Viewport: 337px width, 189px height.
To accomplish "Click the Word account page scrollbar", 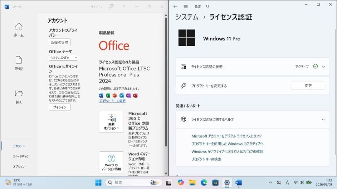I will coord(166,82).
